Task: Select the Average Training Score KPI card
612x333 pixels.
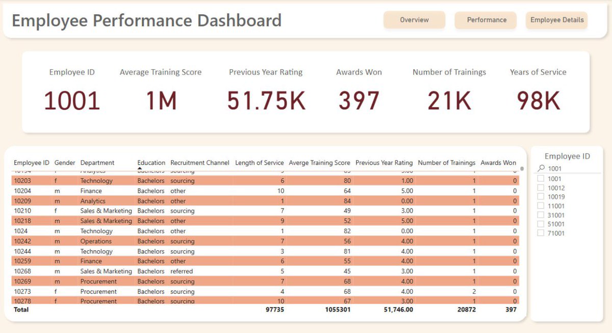Action: tap(161, 92)
